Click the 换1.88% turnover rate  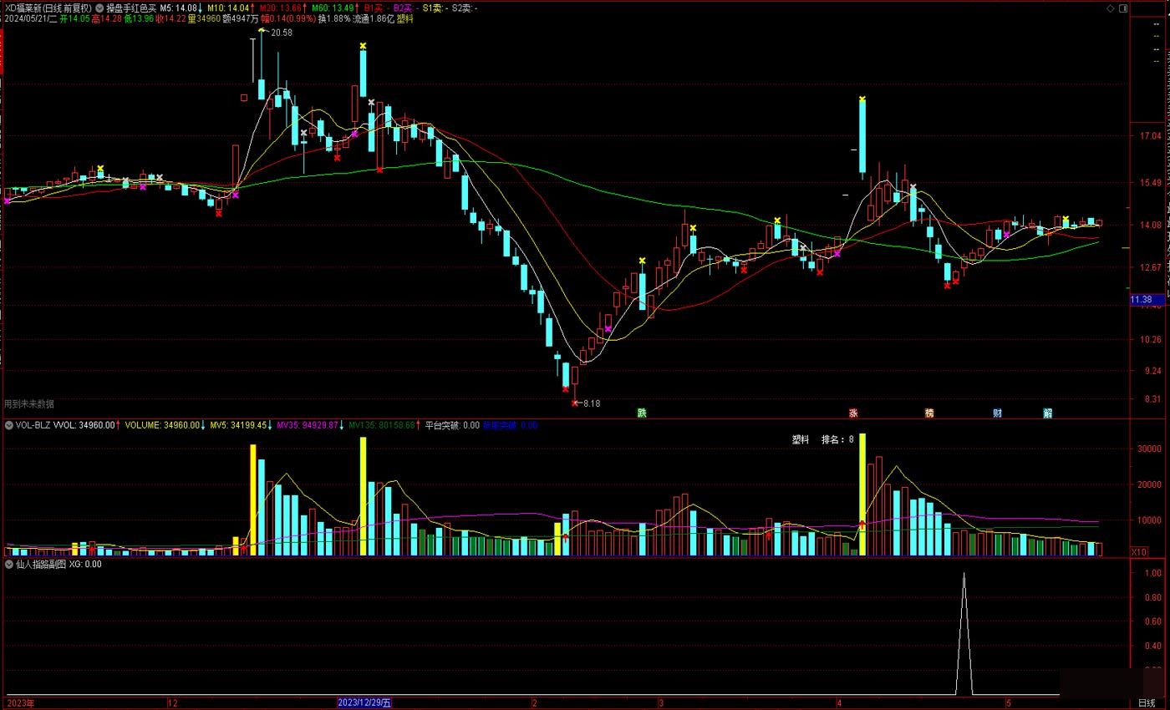coord(334,18)
